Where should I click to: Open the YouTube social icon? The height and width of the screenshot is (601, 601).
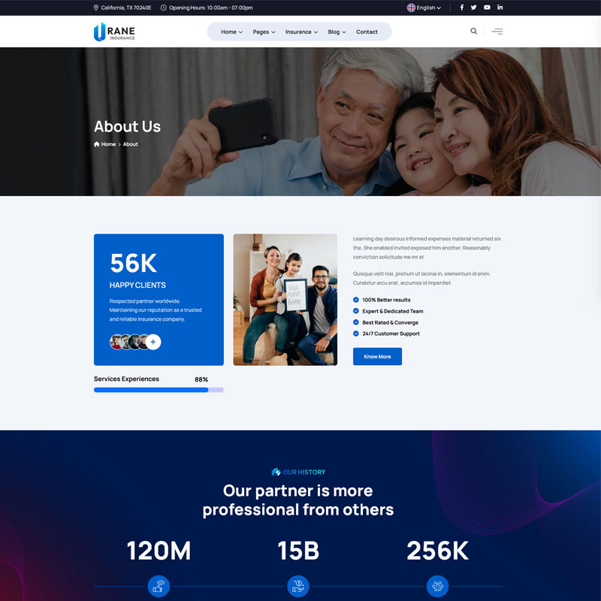[x=487, y=8]
